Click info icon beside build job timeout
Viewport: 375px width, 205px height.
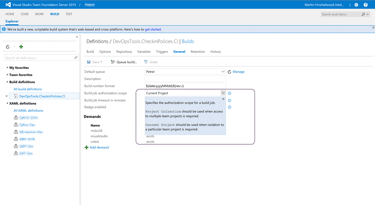(229, 100)
